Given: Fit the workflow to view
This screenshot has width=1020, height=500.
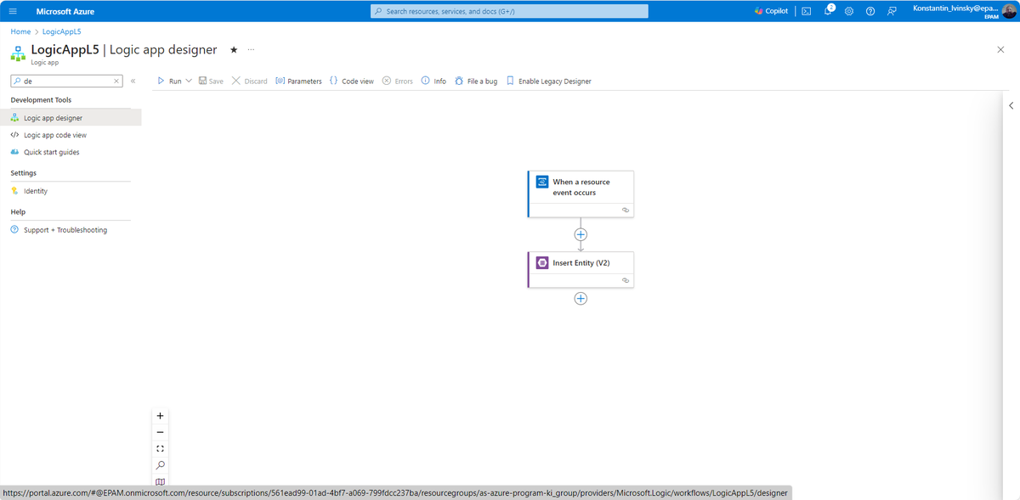Looking at the screenshot, I should click(x=160, y=448).
